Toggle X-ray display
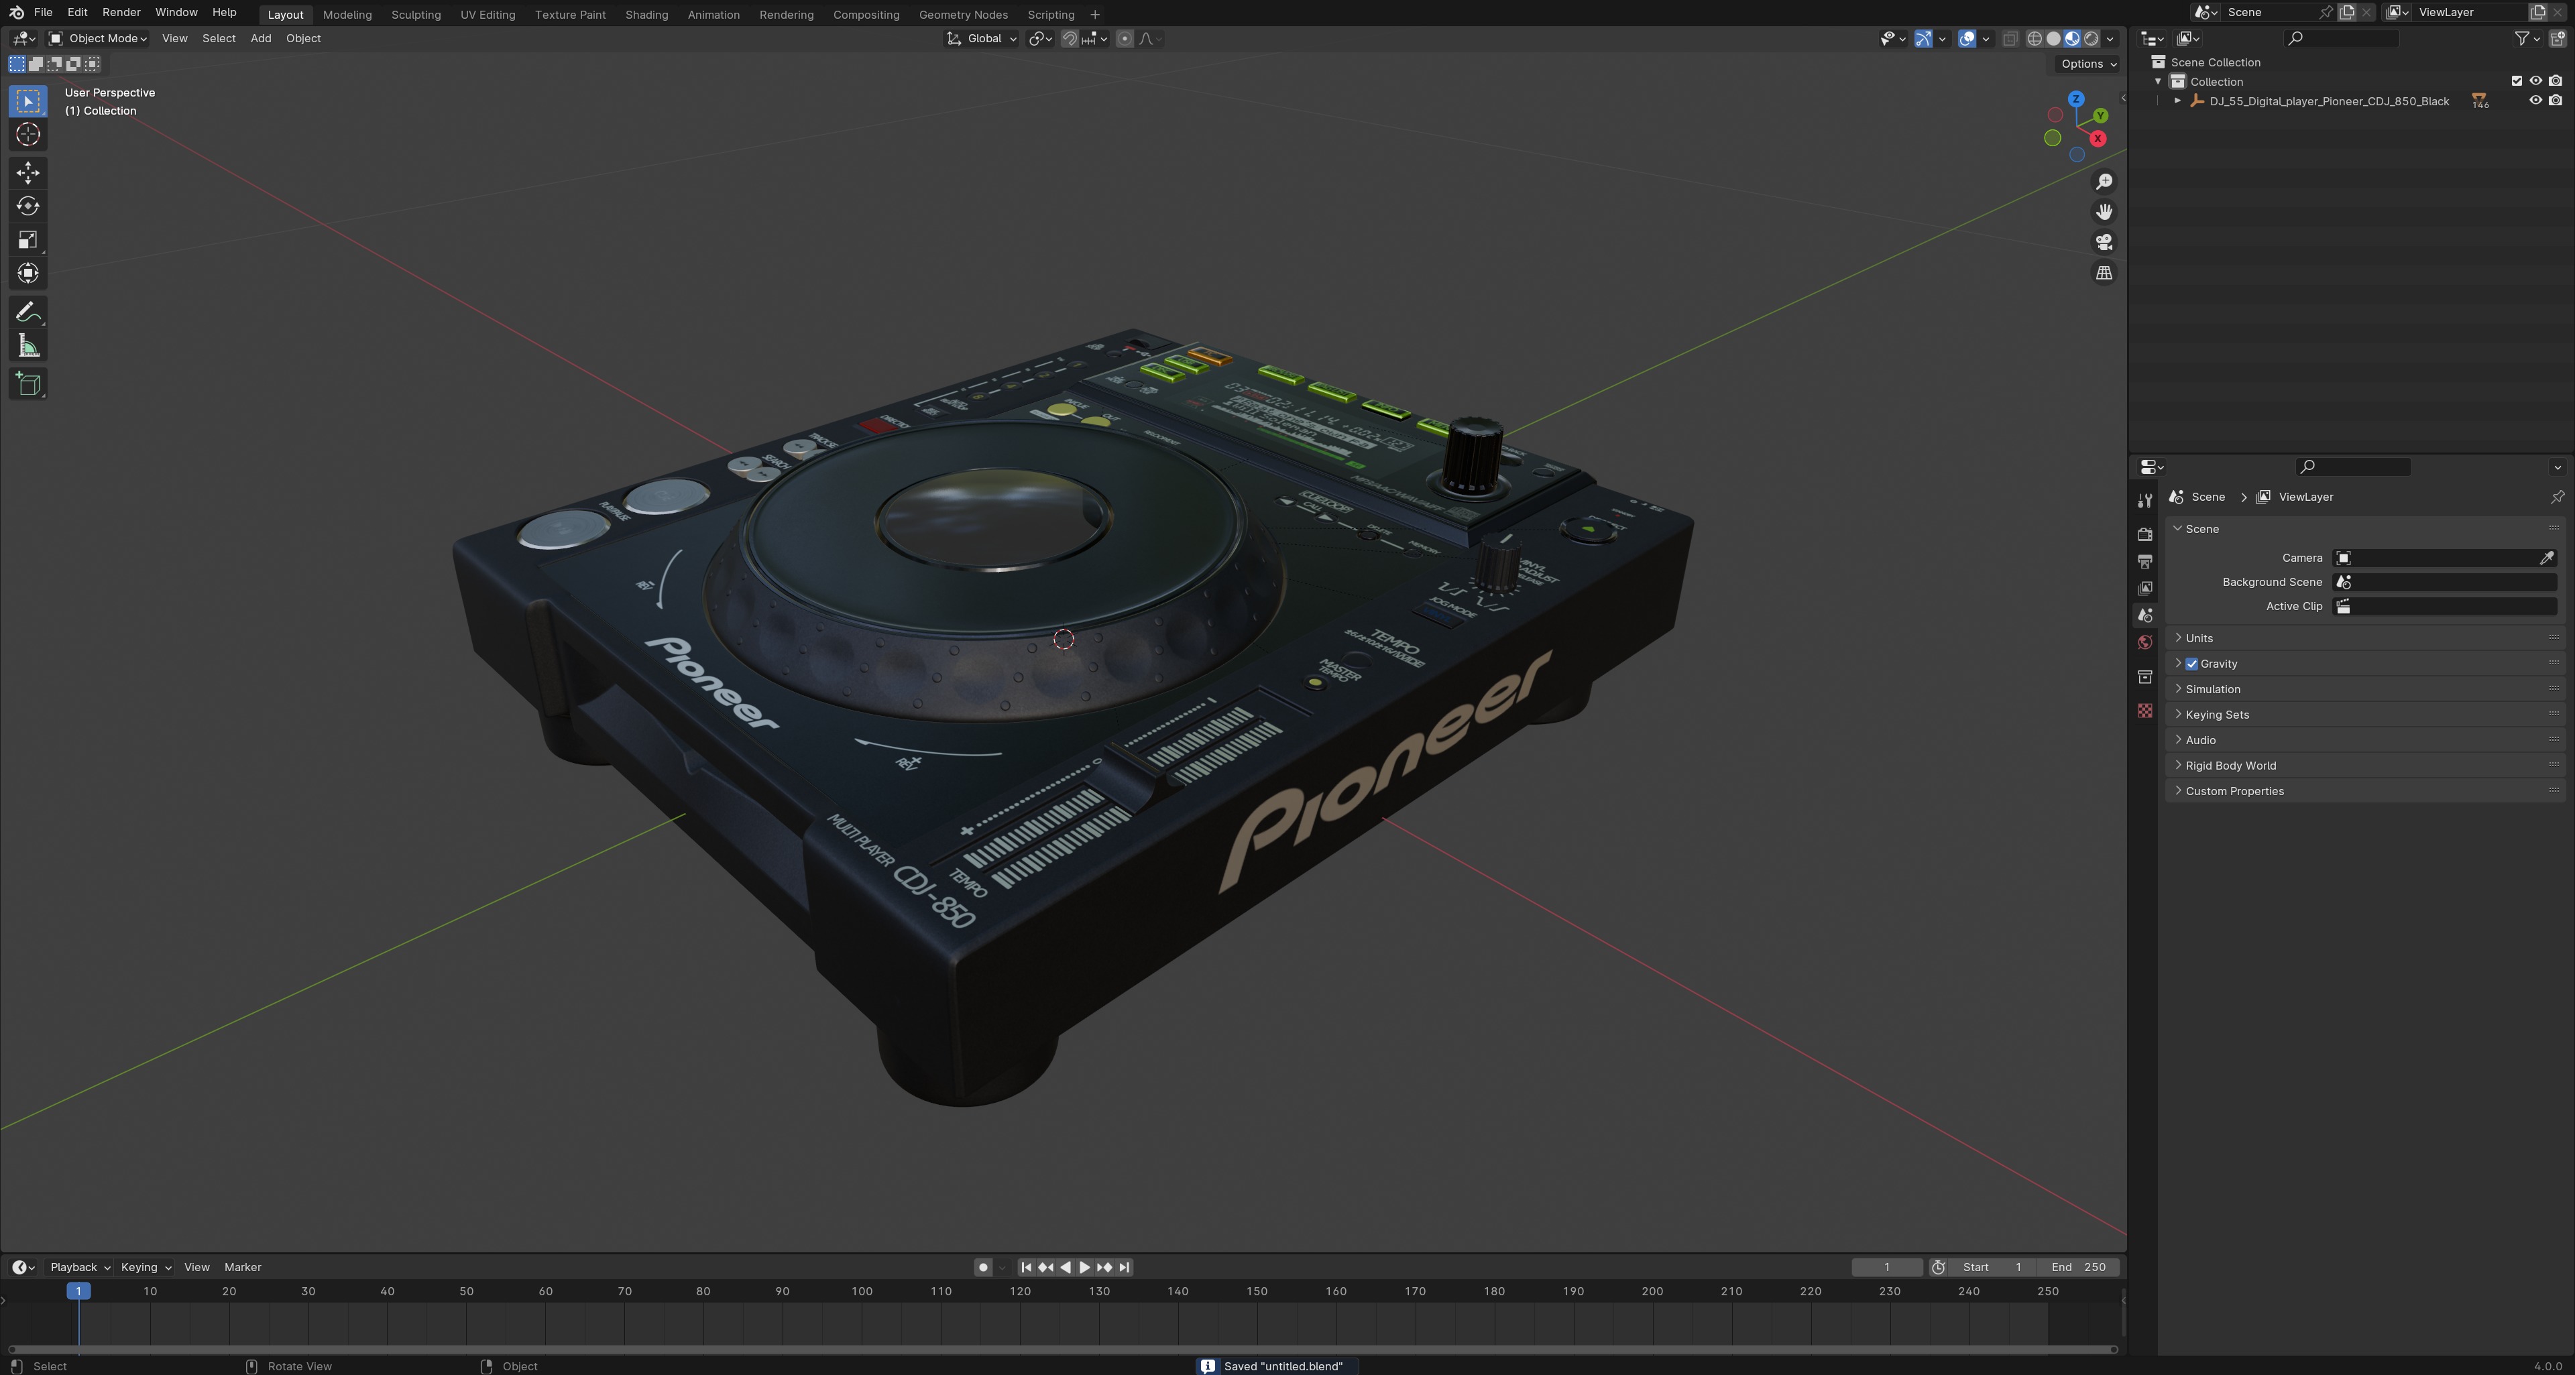Screen dimensions: 2575x1375 [2010, 38]
